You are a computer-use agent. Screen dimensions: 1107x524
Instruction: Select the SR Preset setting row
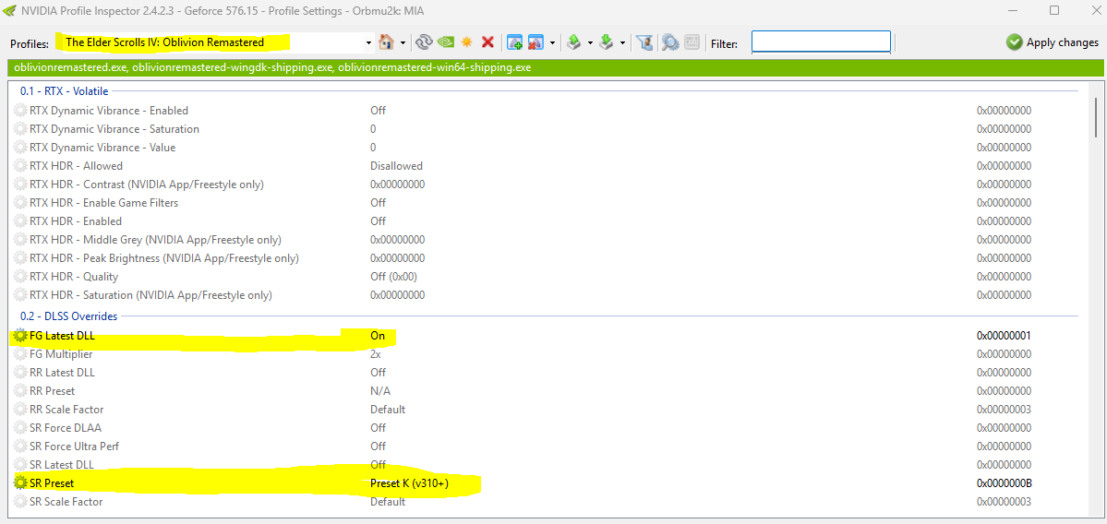pos(547,483)
